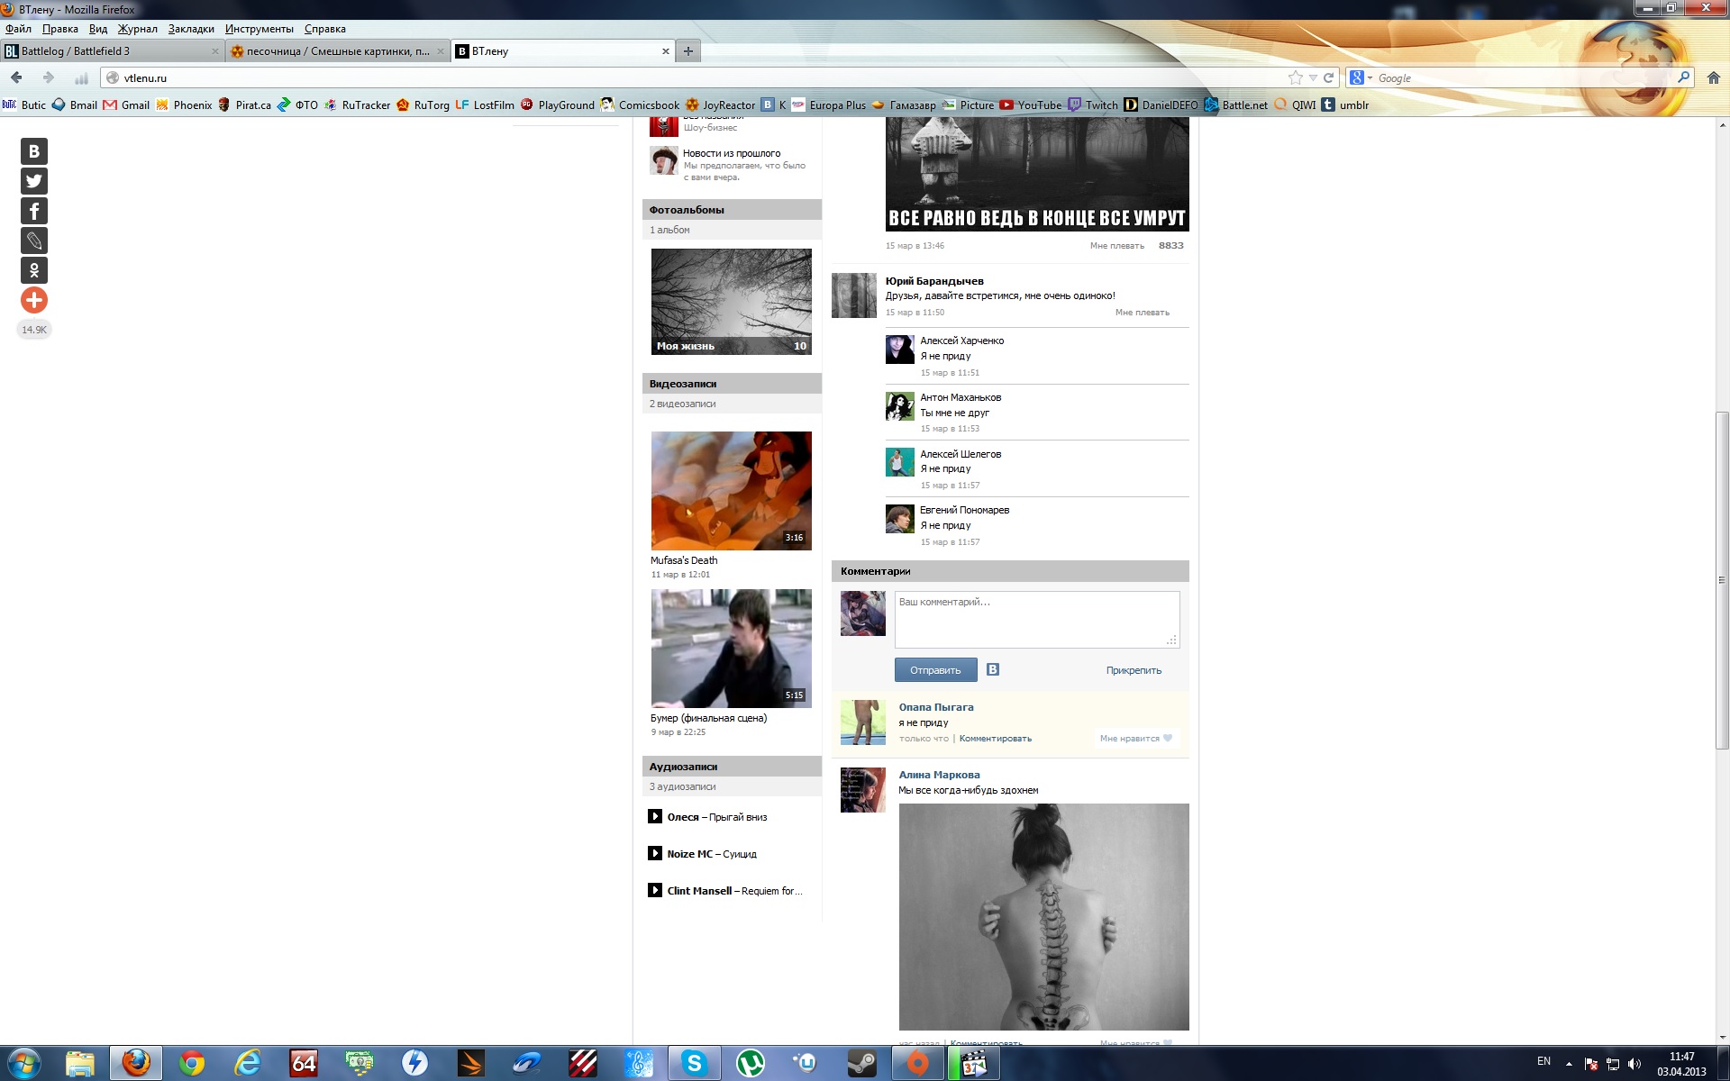Click the VK icon beside Отправить button
Screen dimensions: 1730x1081
click(993, 669)
